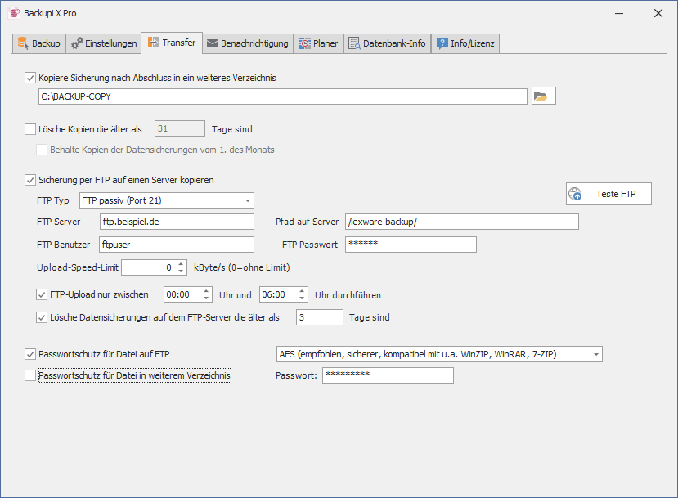The image size is (678, 498).
Task: Switch to the Backup tab
Action: 38,43
